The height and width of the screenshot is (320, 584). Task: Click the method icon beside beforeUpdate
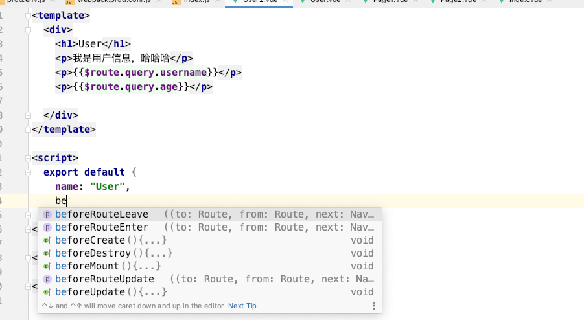click(x=47, y=292)
